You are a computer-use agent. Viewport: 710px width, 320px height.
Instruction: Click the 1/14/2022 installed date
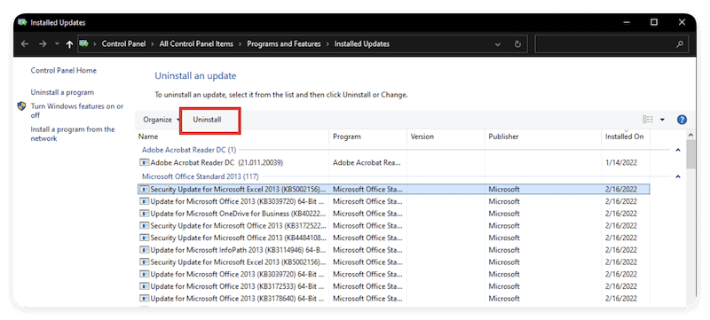tap(620, 163)
